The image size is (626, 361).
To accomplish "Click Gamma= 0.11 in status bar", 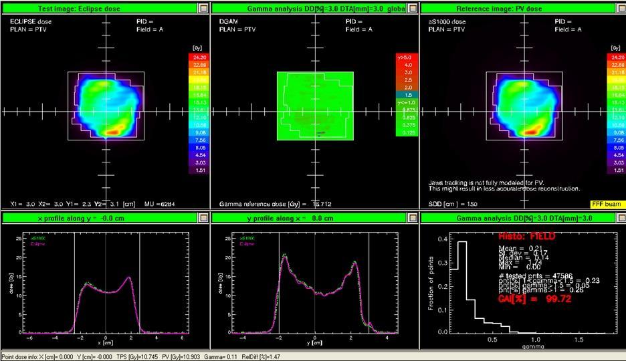I will pyautogui.click(x=221, y=356).
